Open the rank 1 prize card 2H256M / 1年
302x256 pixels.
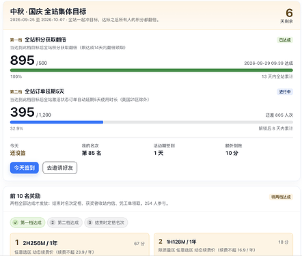pos(80,244)
